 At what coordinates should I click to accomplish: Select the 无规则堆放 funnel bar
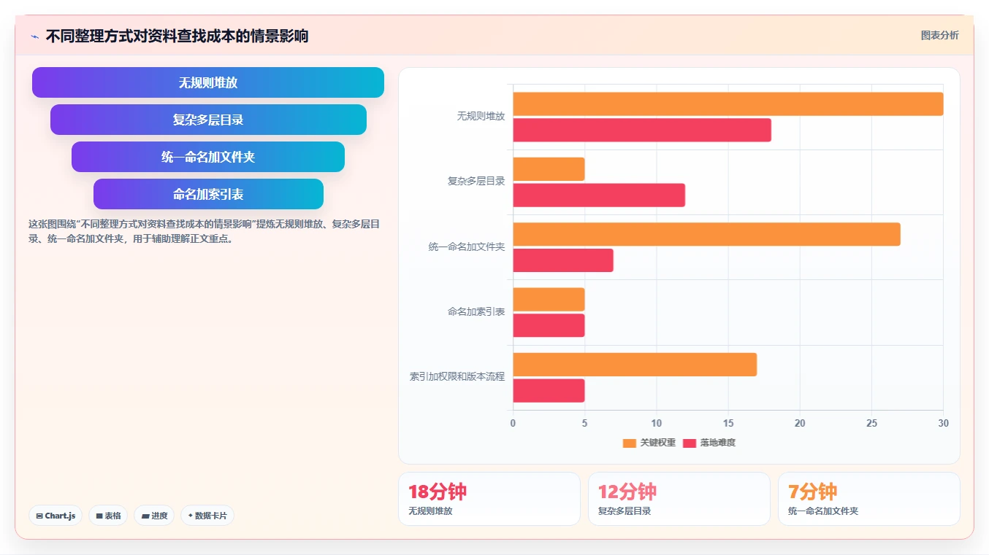click(x=208, y=82)
